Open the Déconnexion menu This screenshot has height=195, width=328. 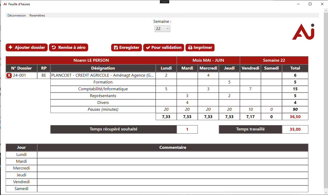[17, 15]
